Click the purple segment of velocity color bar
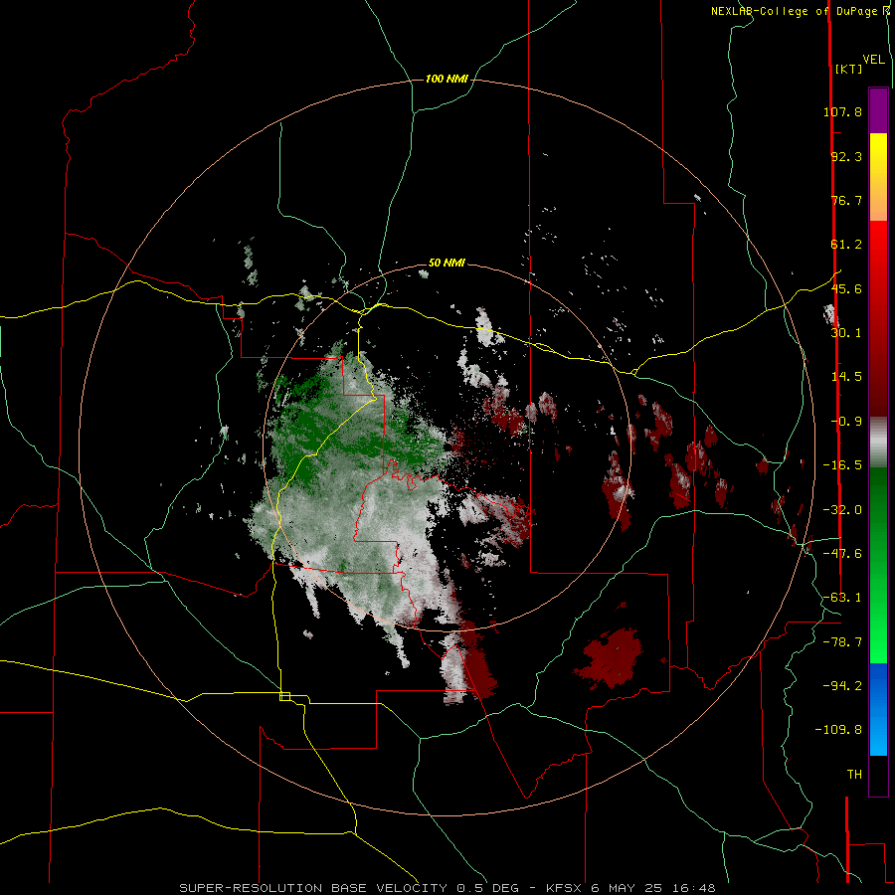 (878, 110)
